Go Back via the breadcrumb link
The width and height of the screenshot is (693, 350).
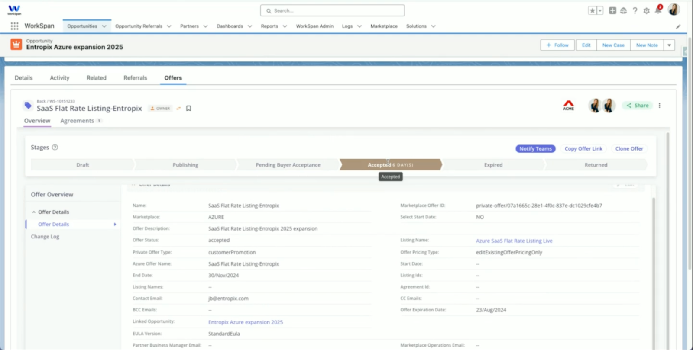[41, 101]
